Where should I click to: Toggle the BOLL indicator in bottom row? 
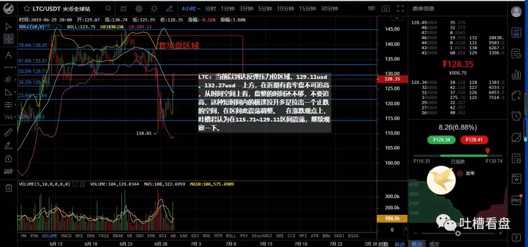click(x=231, y=236)
